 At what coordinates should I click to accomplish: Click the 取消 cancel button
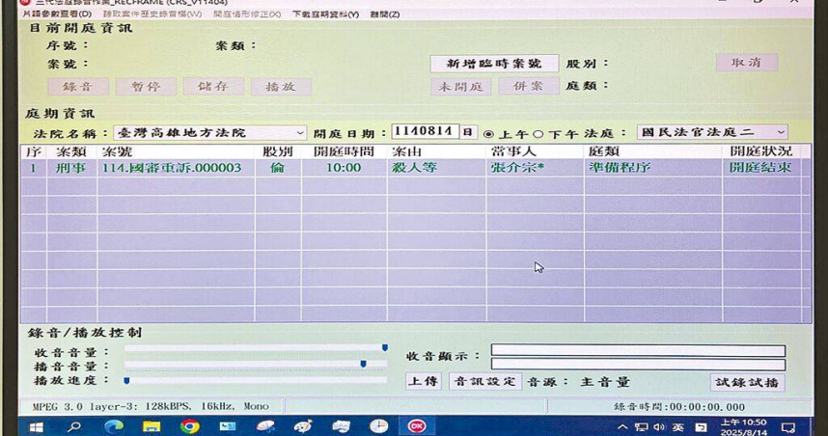coord(747,63)
